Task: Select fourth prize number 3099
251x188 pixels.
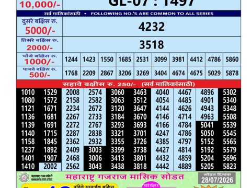Action: [161, 60]
